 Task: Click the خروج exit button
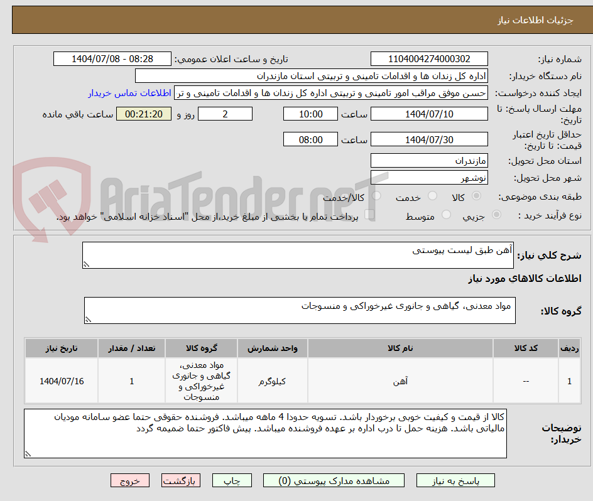point(130,480)
